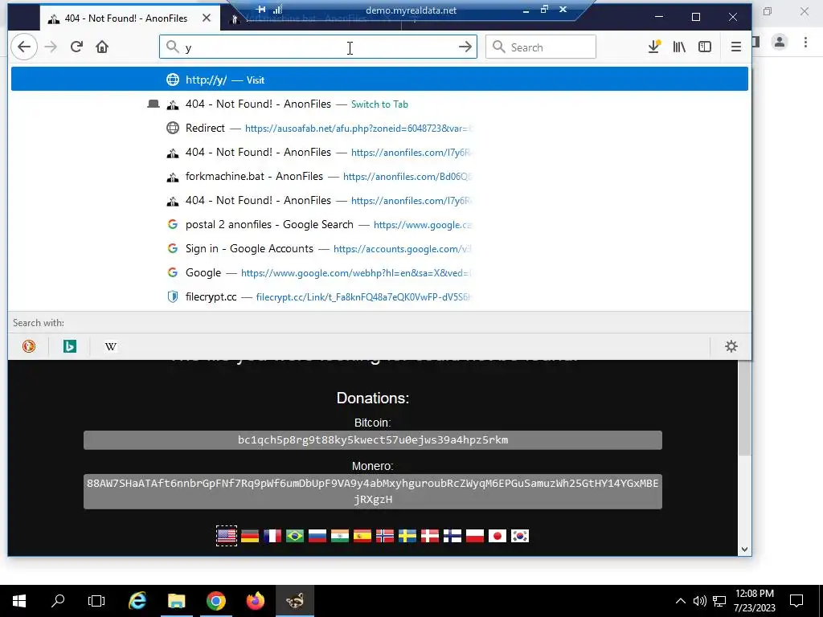This screenshot has height=617, width=823.
Task: Search with Bing one-off icon
Action: (x=69, y=346)
